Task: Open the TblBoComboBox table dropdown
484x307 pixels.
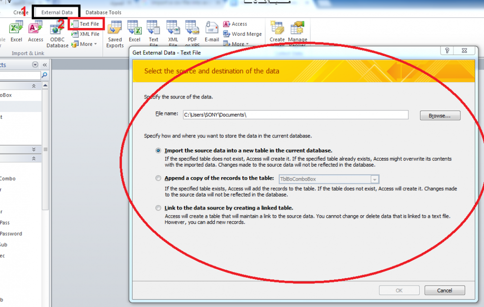Action: 375,179
